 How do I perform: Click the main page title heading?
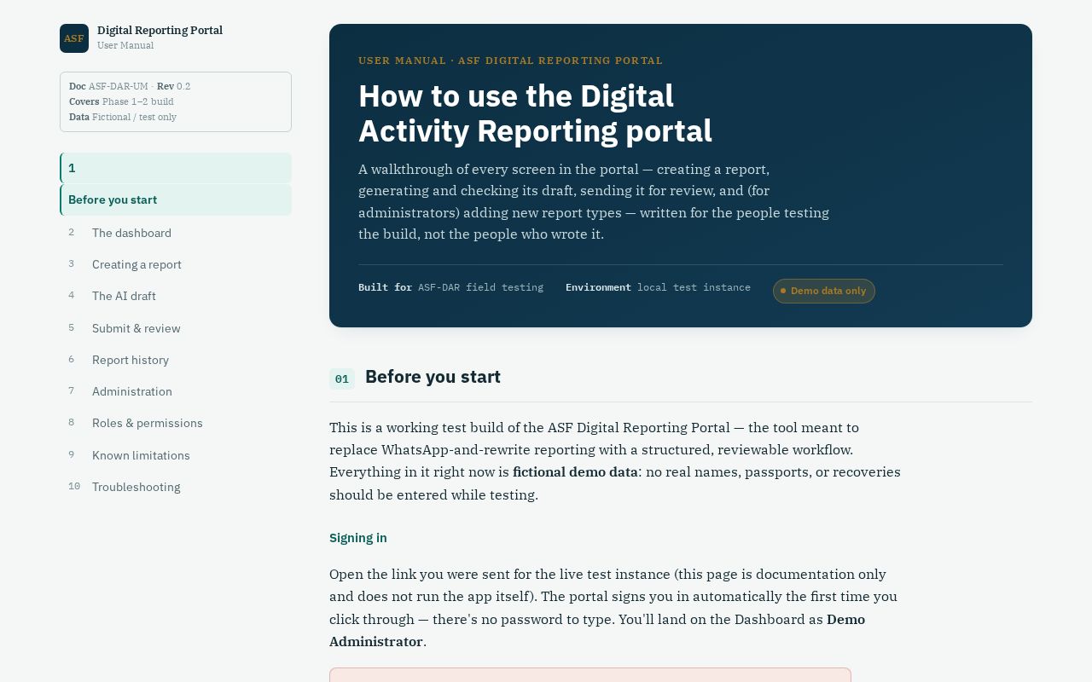coord(535,113)
